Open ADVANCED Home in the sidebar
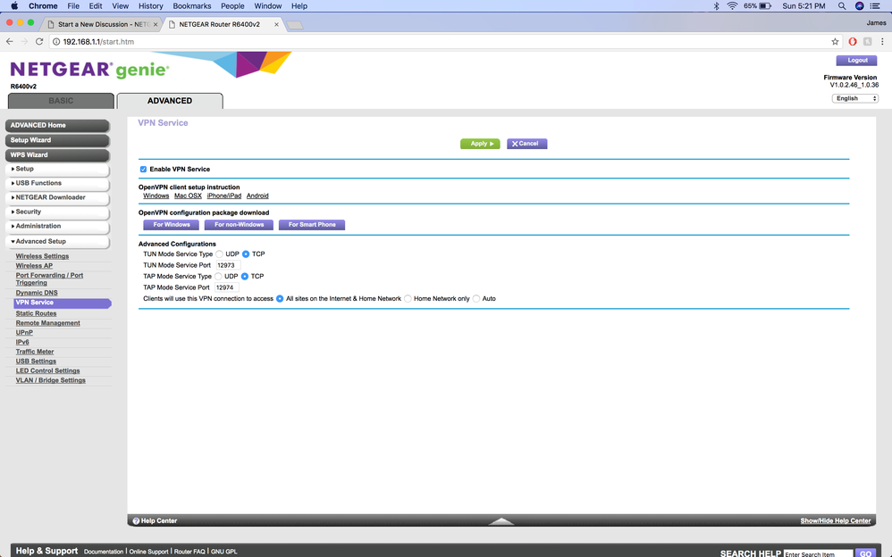 (x=57, y=125)
